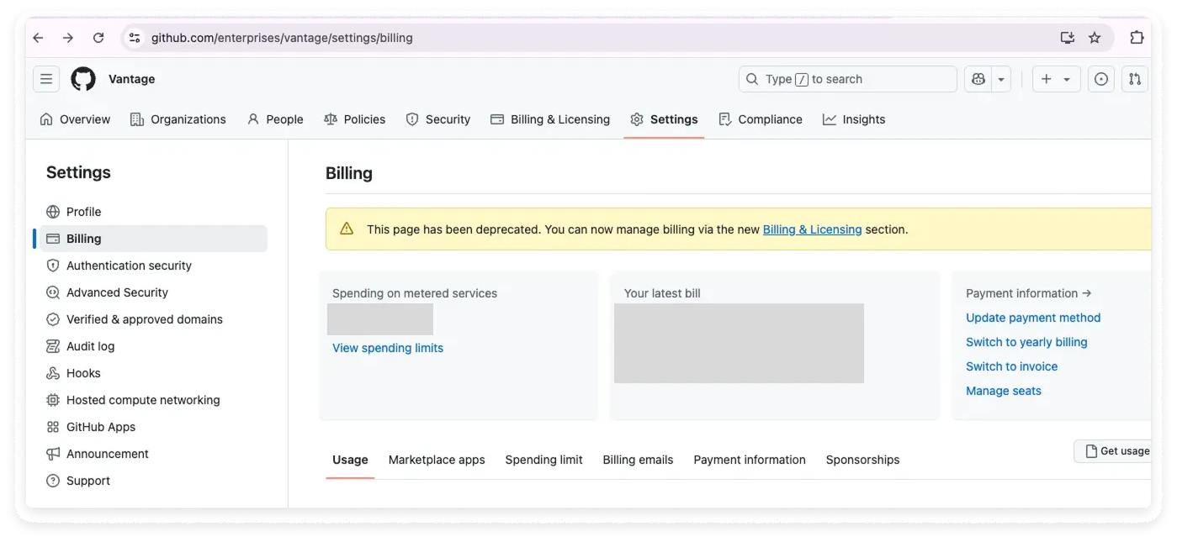The image size is (1177, 542).
Task: Select Hosted compute networking in the sidebar
Action: point(143,400)
